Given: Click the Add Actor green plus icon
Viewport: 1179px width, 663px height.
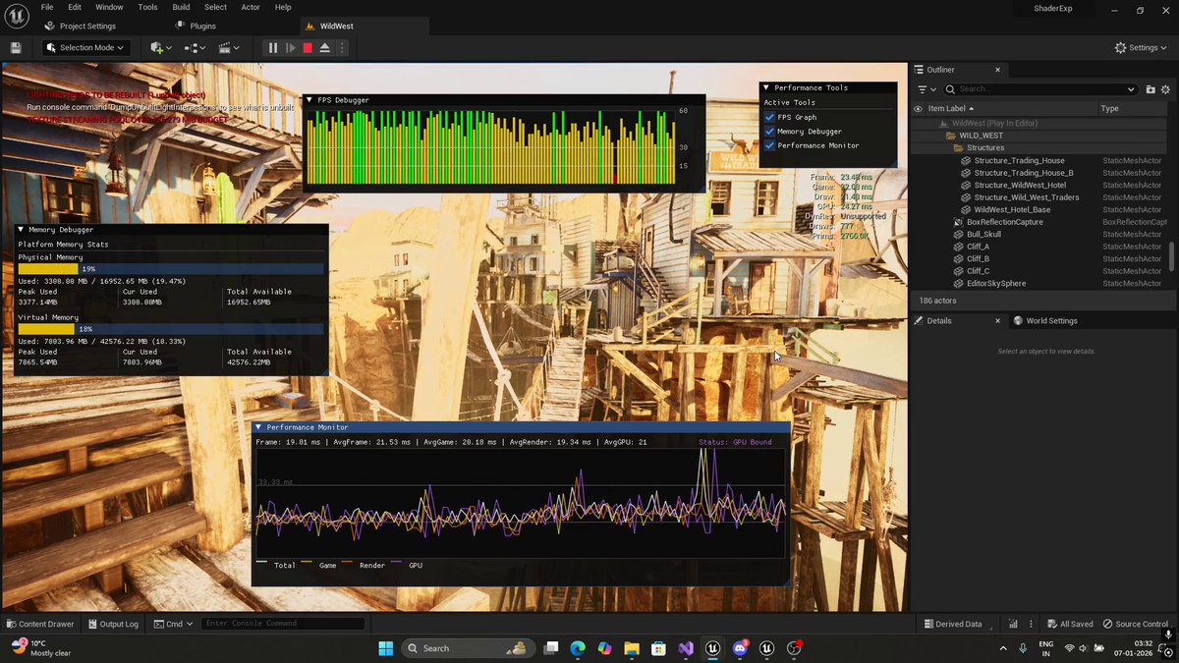Looking at the screenshot, I should [157, 47].
